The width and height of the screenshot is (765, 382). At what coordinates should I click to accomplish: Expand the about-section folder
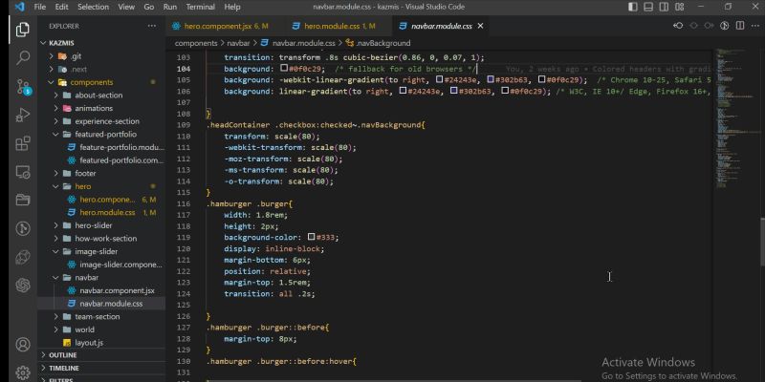click(x=101, y=95)
